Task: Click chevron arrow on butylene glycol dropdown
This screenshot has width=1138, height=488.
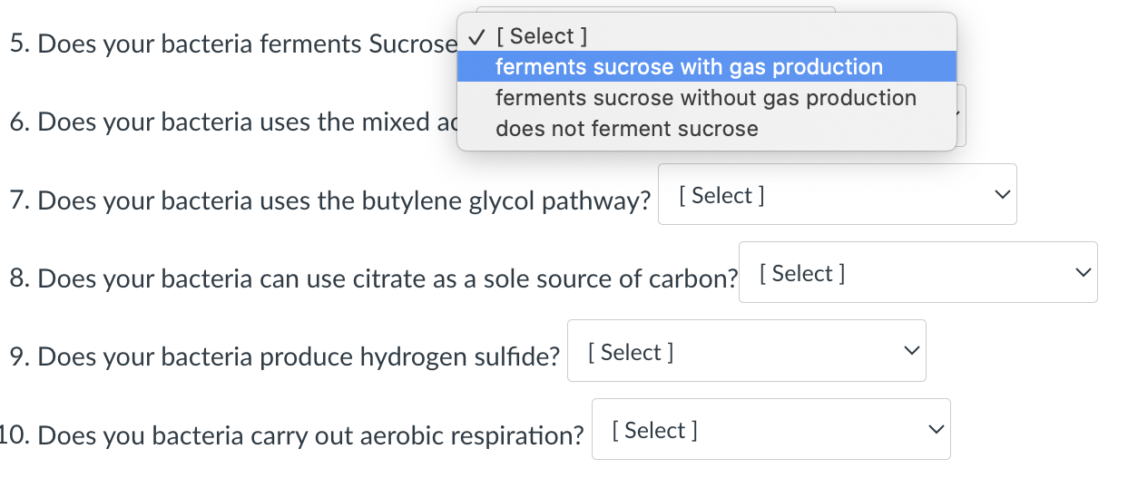Action: (1001, 195)
